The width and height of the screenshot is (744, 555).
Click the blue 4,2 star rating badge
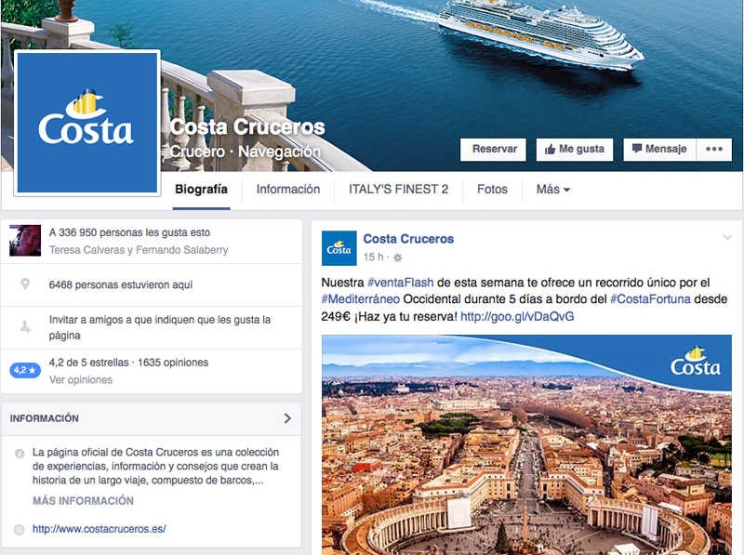(x=25, y=370)
